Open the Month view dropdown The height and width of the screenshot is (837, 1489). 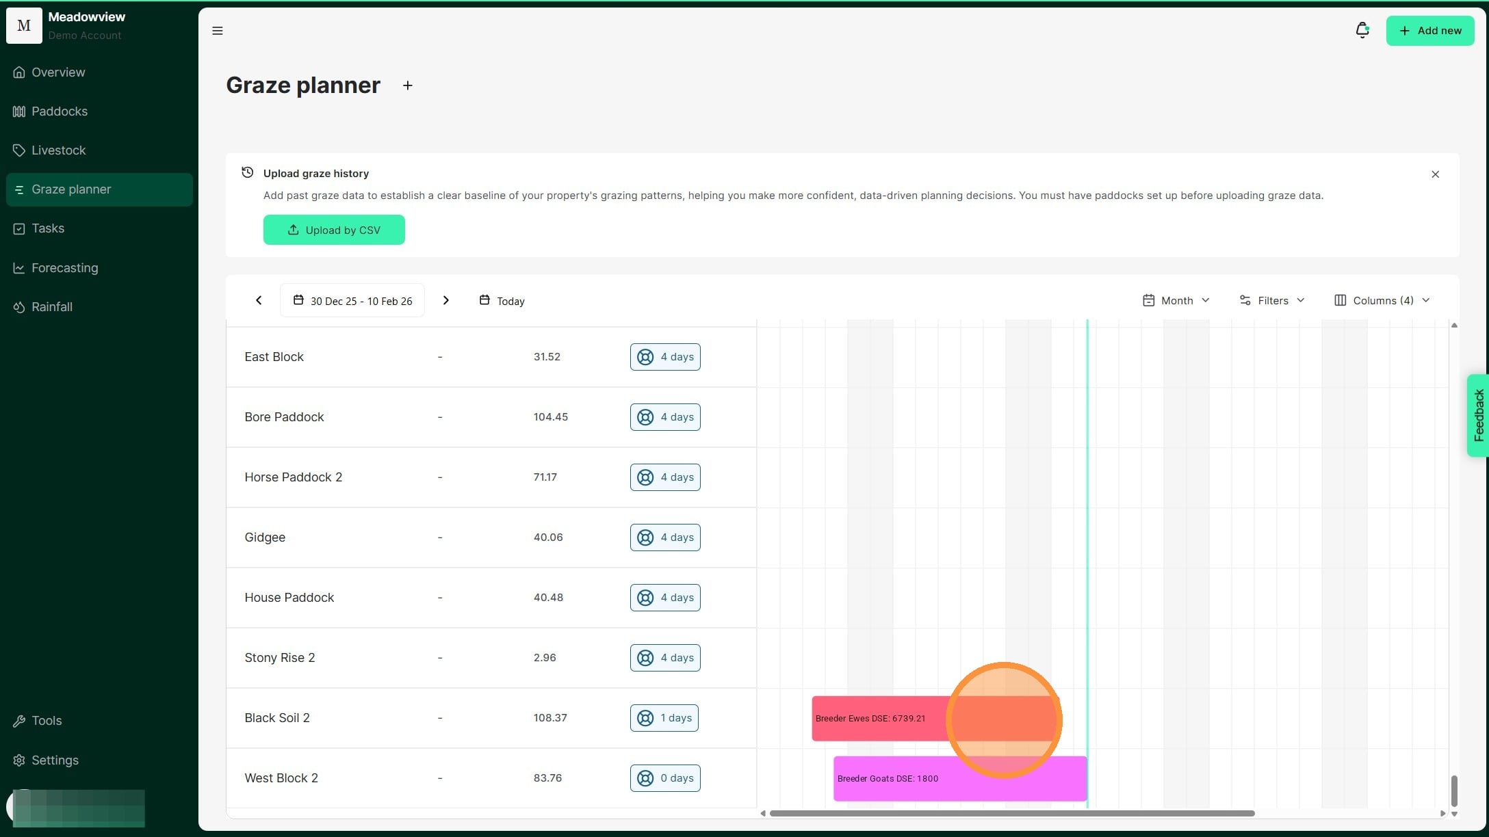click(1176, 300)
